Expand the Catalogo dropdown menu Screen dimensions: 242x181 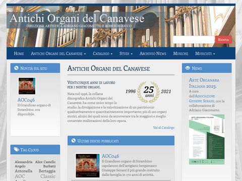(102, 54)
